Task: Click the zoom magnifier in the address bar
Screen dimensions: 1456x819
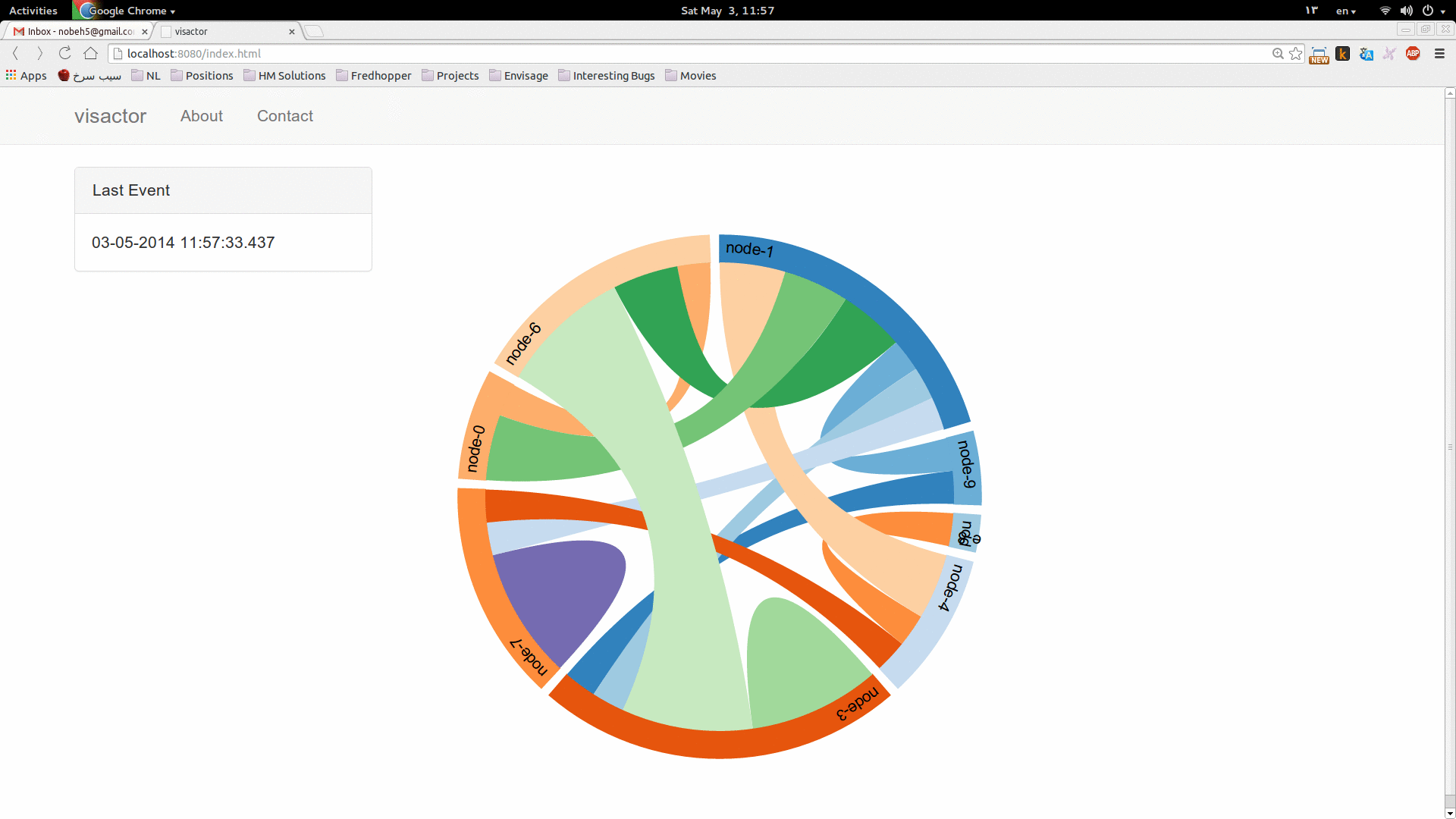Action: pyautogui.click(x=1278, y=53)
